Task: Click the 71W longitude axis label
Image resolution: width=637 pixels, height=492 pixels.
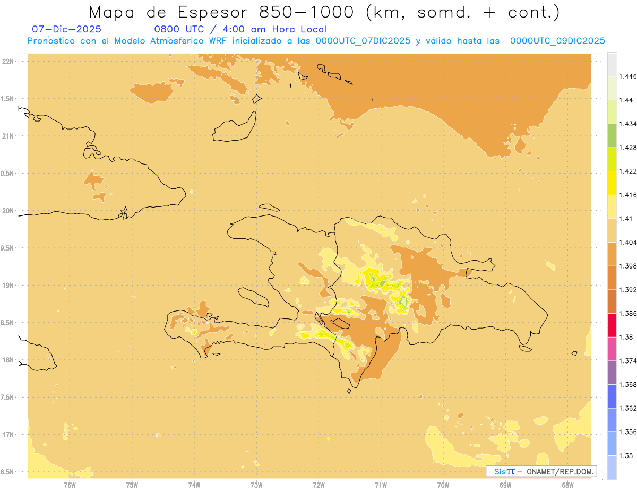Action: click(381, 485)
